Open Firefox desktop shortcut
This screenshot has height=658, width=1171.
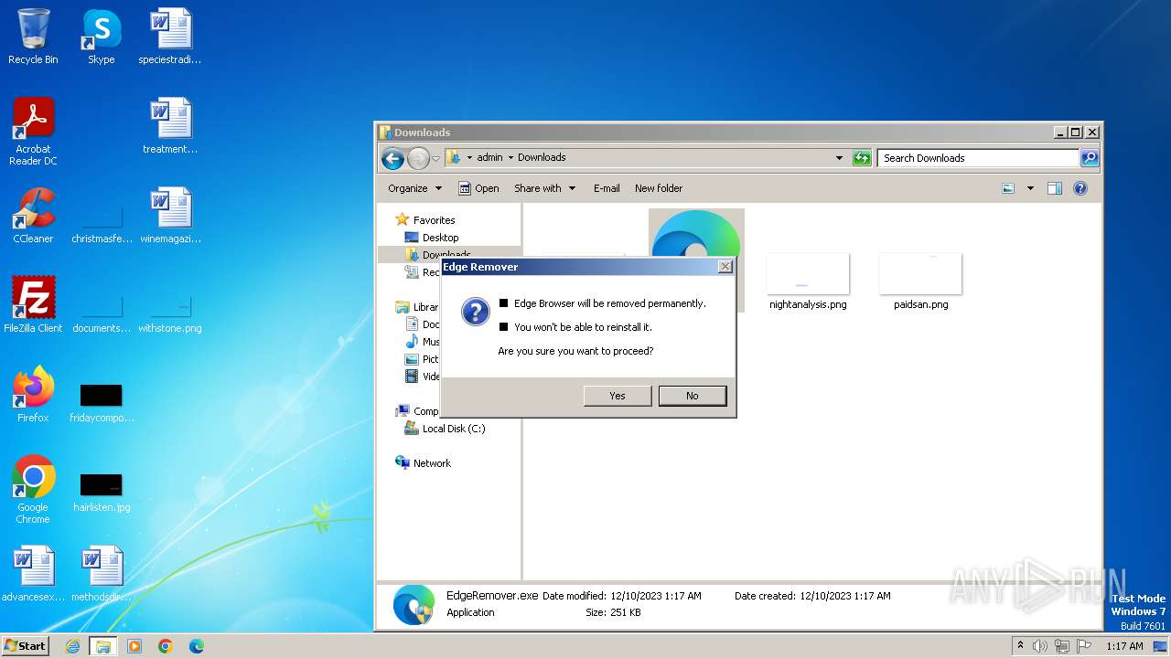33,395
